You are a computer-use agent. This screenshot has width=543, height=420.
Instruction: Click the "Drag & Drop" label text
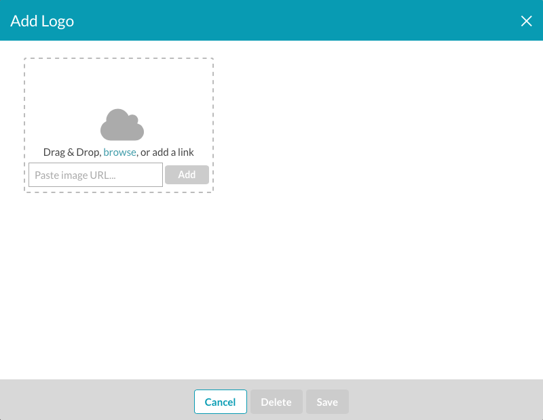click(71, 152)
